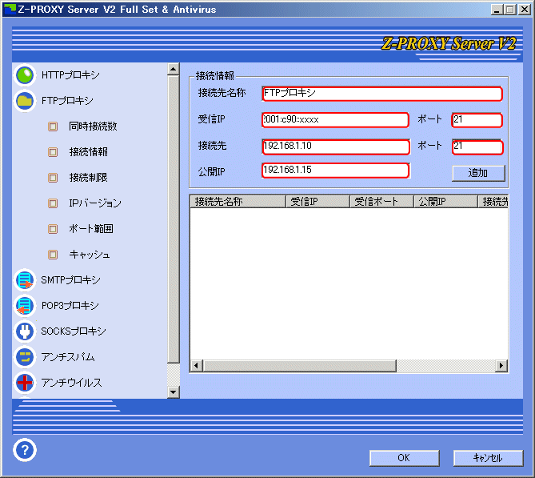Open the キャッシュ settings item
The image size is (535, 478).
pos(90,255)
